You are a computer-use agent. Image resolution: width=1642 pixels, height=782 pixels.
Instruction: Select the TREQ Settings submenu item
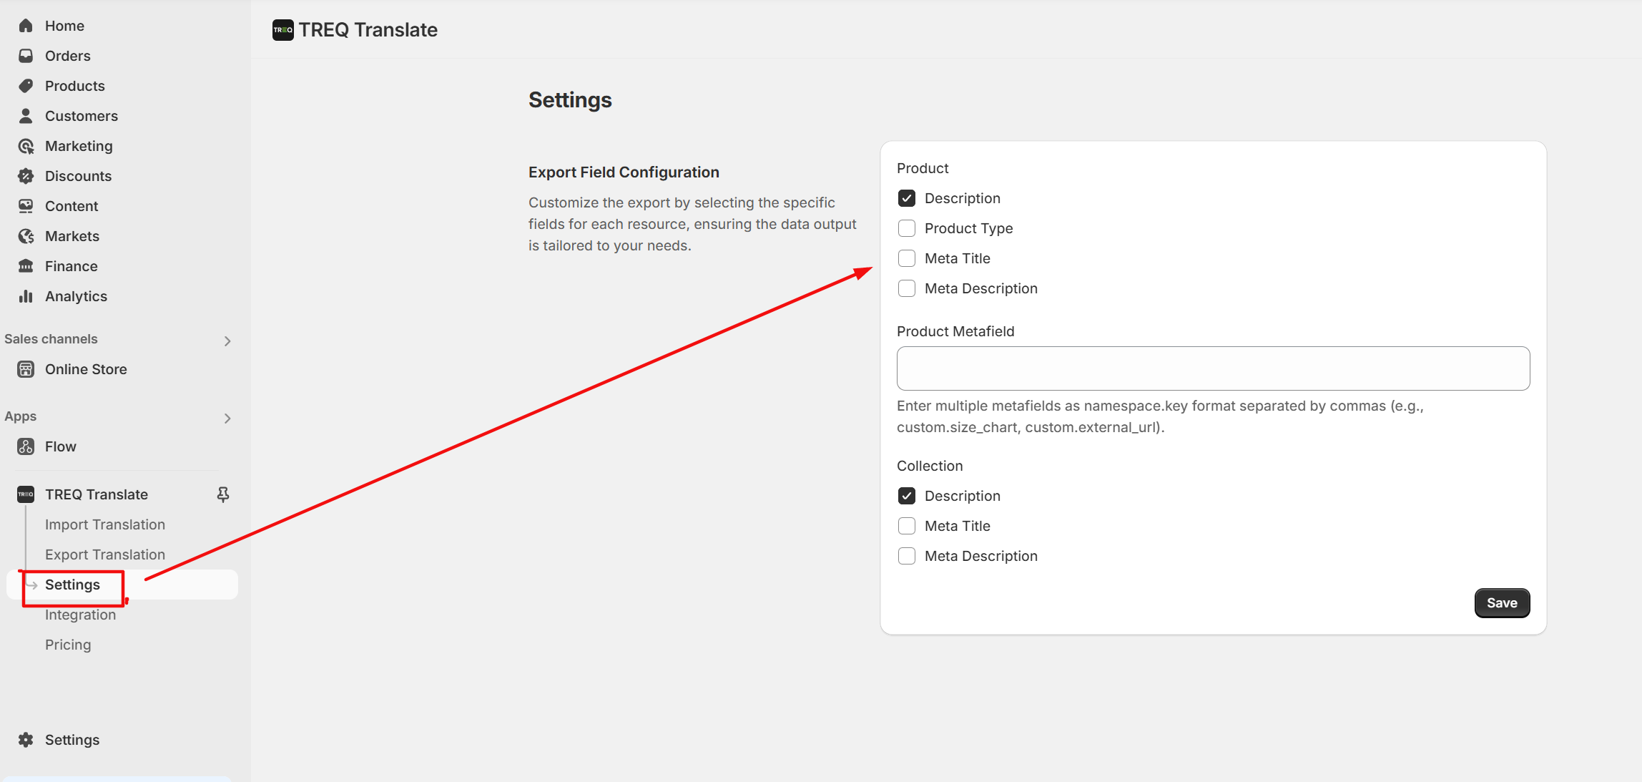click(122, 585)
